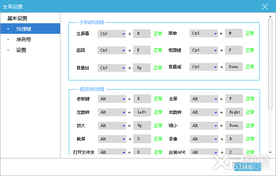
Task: Click the 关闭 button at bottom
Action: (x=247, y=167)
